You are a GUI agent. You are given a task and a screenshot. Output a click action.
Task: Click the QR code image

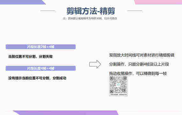click(x=118, y=86)
